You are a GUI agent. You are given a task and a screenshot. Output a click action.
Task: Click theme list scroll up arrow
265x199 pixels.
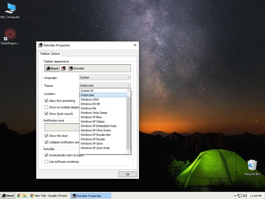click(x=129, y=90)
